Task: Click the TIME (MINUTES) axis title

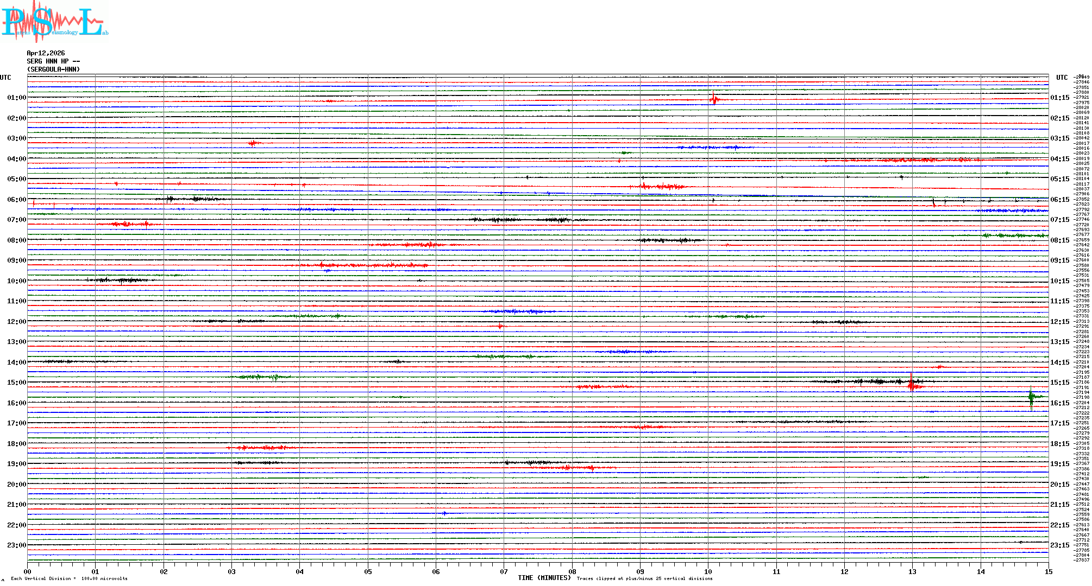Action: (544, 578)
